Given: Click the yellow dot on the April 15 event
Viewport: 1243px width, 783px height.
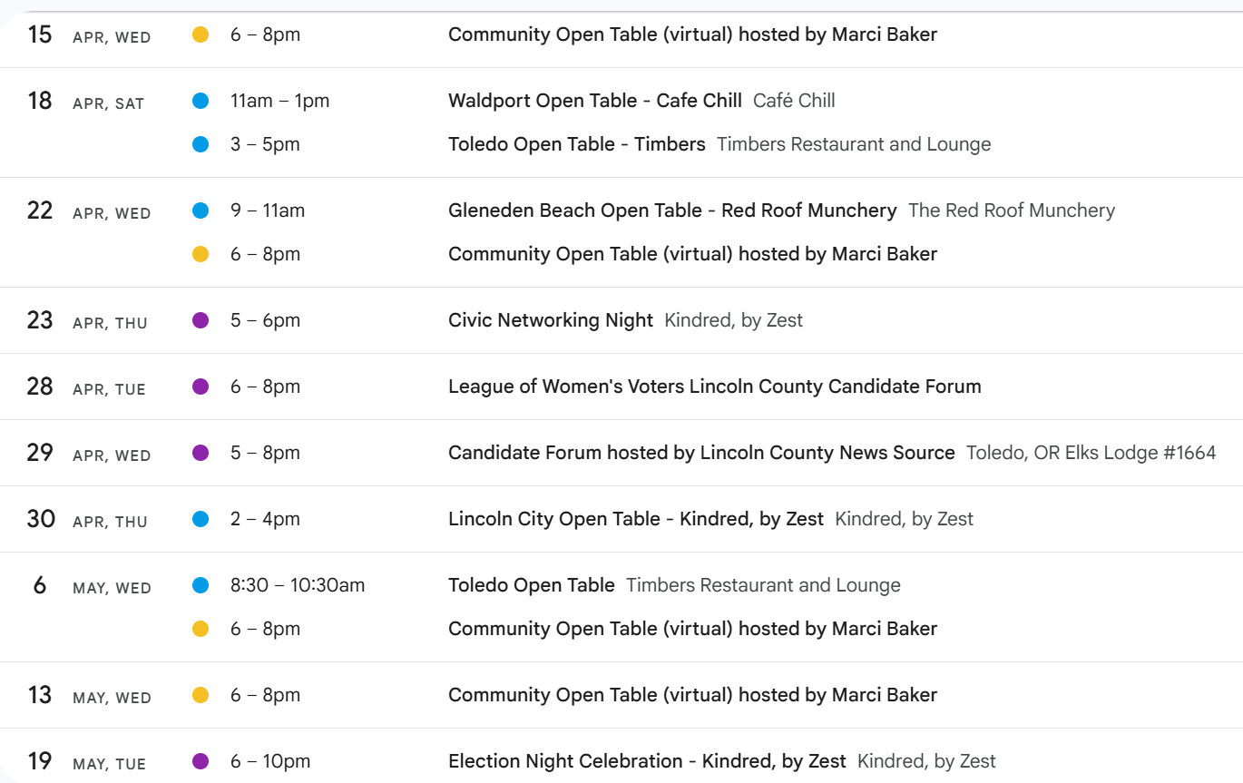Looking at the screenshot, I should click(201, 34).
